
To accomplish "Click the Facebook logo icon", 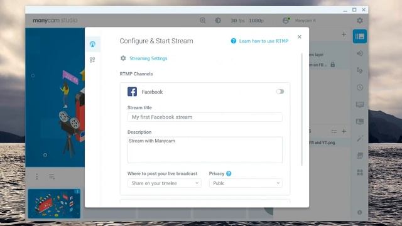I will 132,92.
